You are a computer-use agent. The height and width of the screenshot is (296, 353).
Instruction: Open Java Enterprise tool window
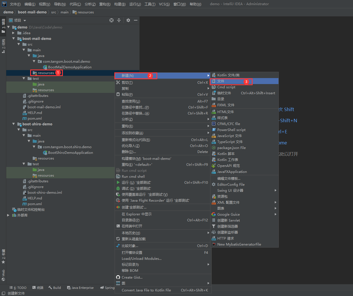pyautogui.click(x=80, y=288)
